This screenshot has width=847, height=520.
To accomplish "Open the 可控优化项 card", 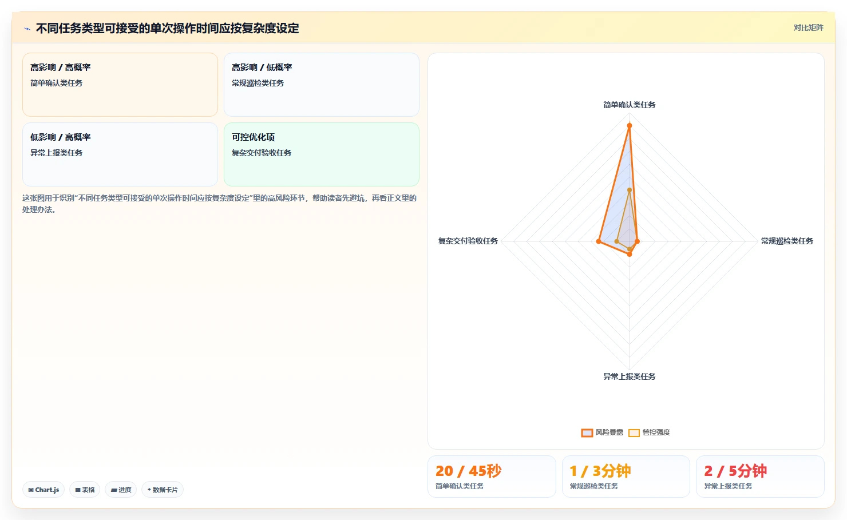I will (x=322, y=154).
